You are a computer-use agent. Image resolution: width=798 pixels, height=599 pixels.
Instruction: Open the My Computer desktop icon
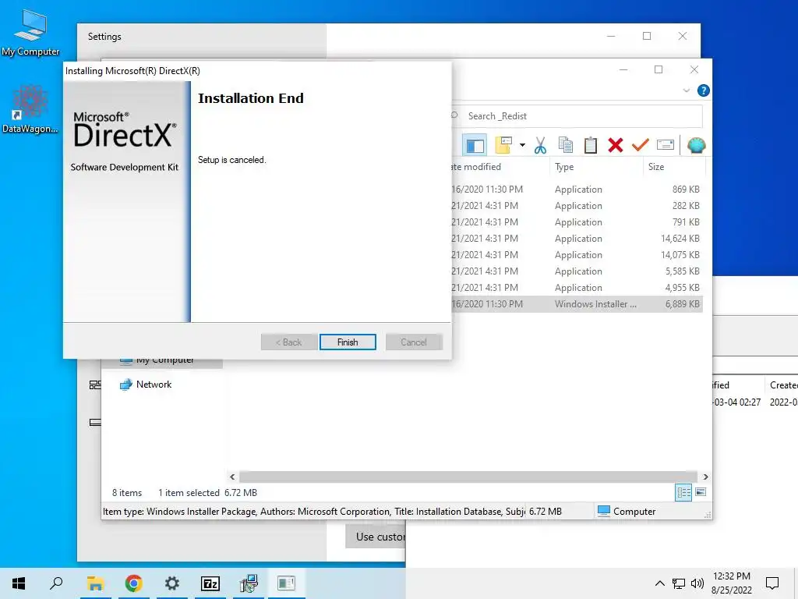(30, 33)
